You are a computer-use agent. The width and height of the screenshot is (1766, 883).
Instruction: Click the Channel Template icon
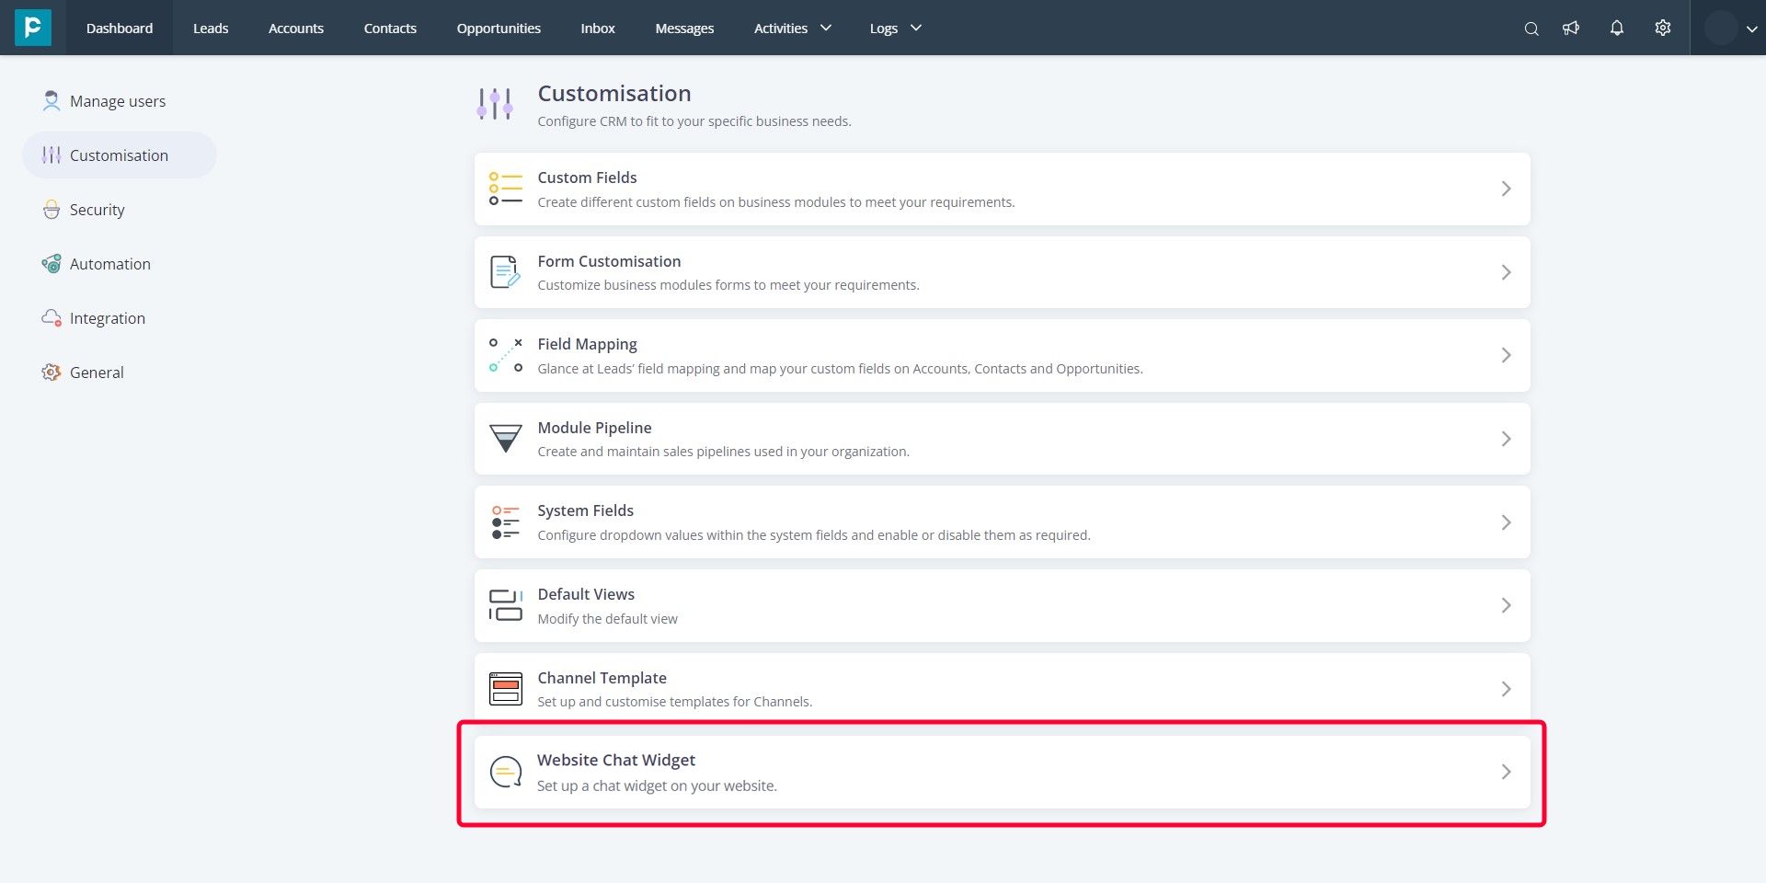click(506, 689)
